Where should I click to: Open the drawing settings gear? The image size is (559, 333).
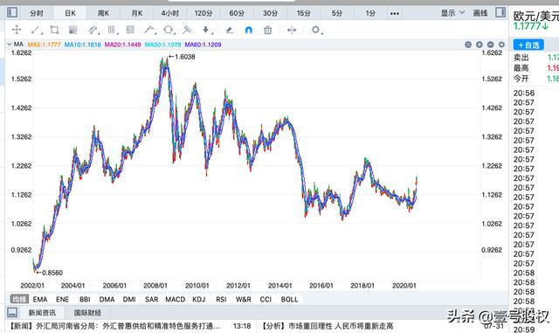point(316,30)
